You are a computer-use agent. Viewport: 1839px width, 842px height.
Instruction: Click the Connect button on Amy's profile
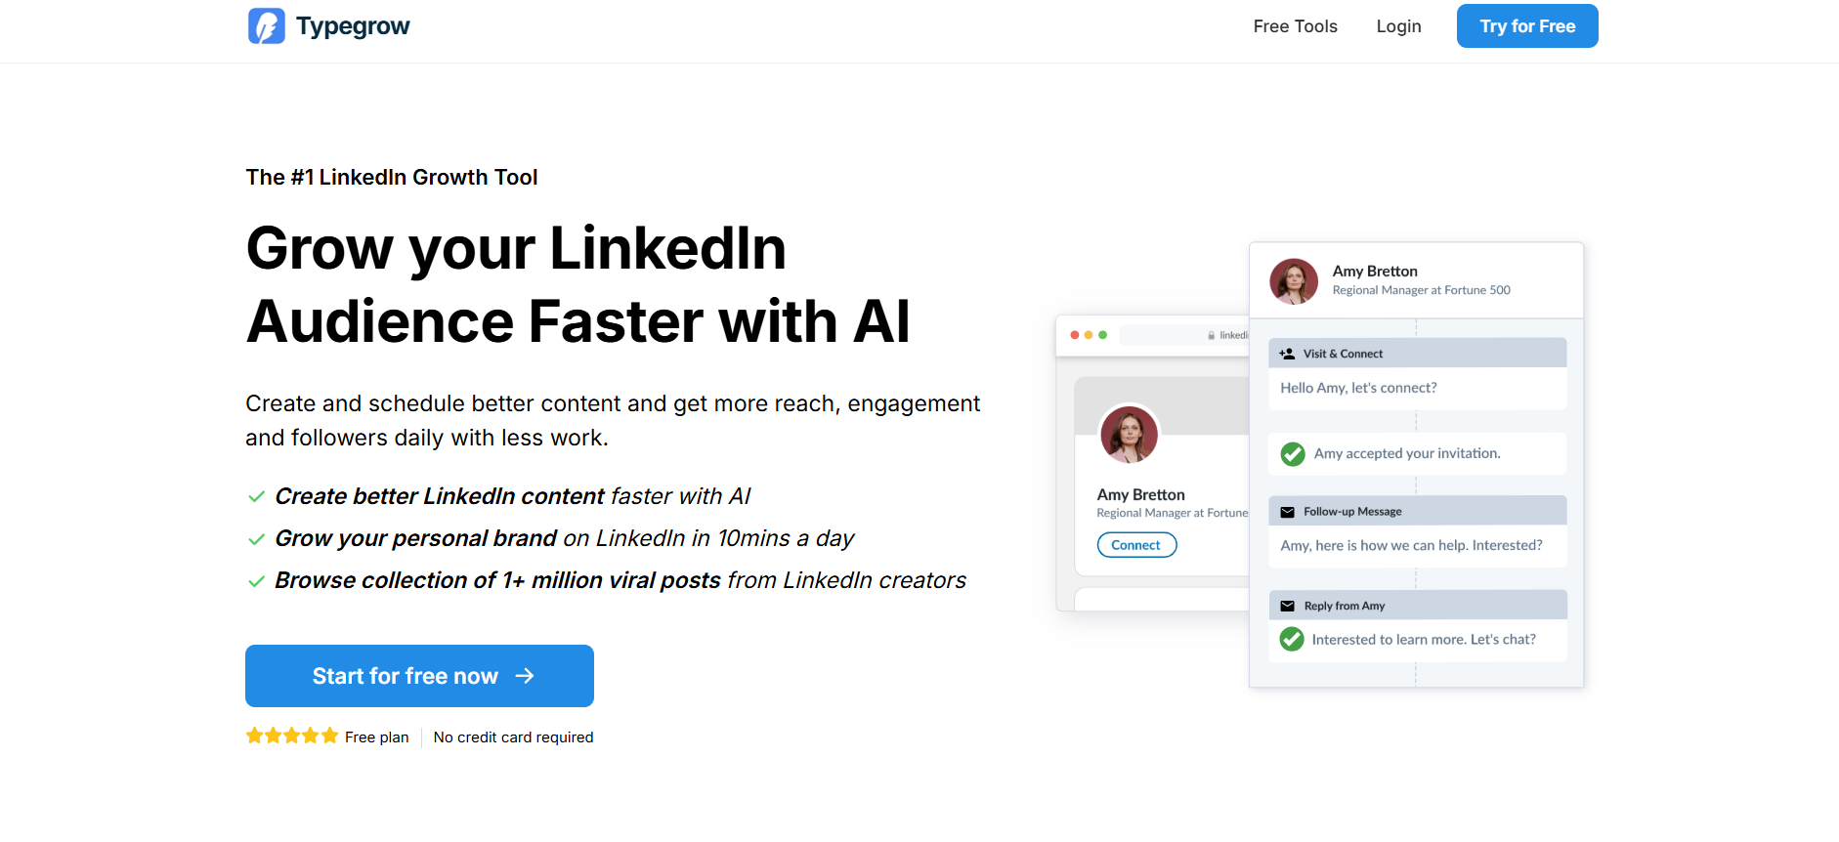click(1136, 545)
